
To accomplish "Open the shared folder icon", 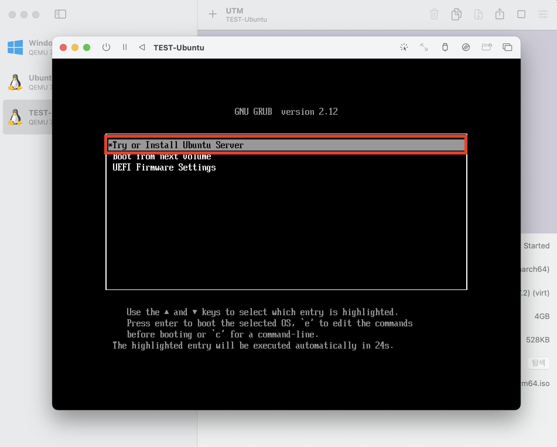I will [x=487, y=47].
